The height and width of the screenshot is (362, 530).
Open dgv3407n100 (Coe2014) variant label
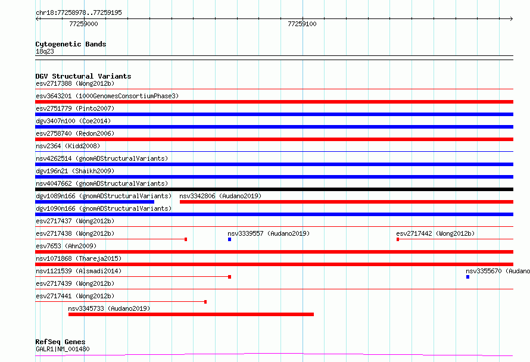[73, 121]
